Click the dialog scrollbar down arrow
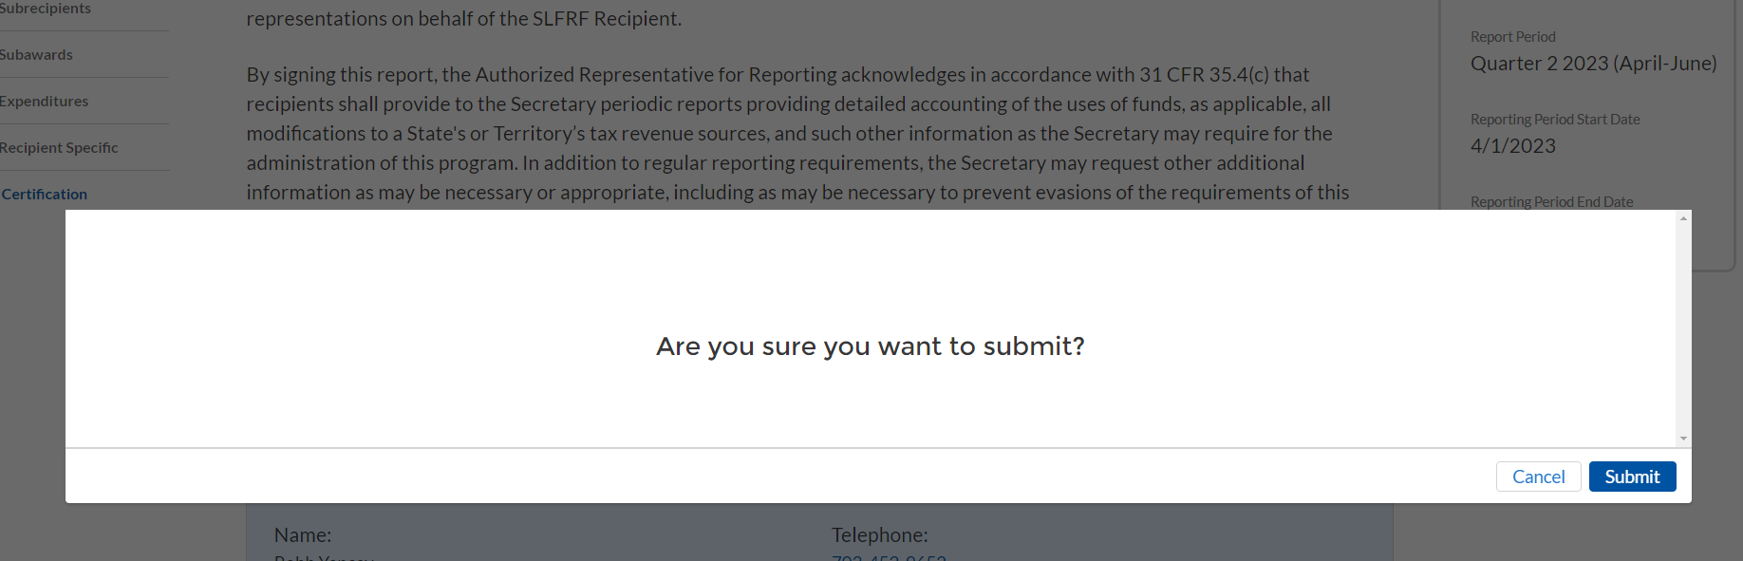The width and height of the screenshot is (1743, 561). point(1683,439)
